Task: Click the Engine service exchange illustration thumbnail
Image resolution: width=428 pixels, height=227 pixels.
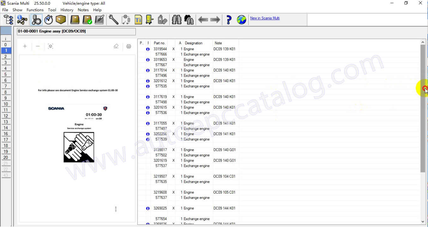Action: 79,147
